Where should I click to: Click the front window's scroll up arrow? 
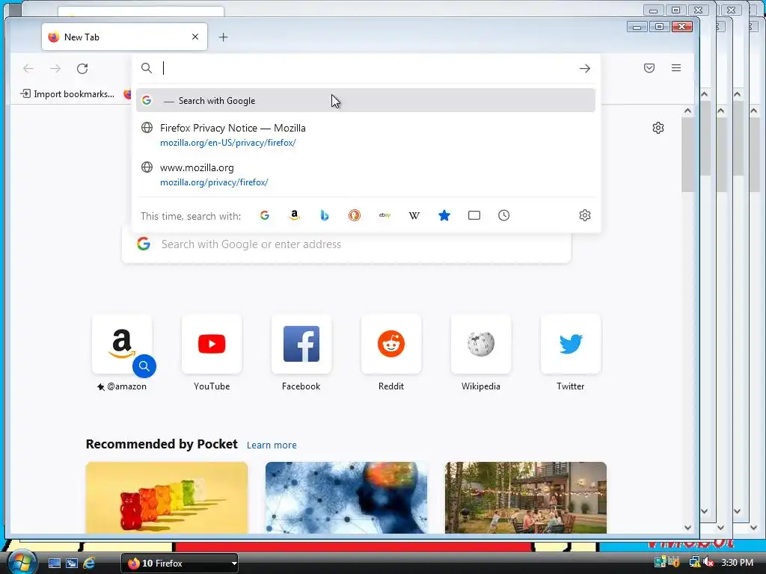point(688,111)
